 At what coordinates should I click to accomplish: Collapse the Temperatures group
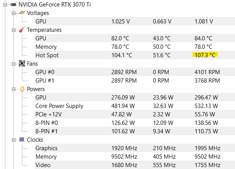(x=13, y=30)
